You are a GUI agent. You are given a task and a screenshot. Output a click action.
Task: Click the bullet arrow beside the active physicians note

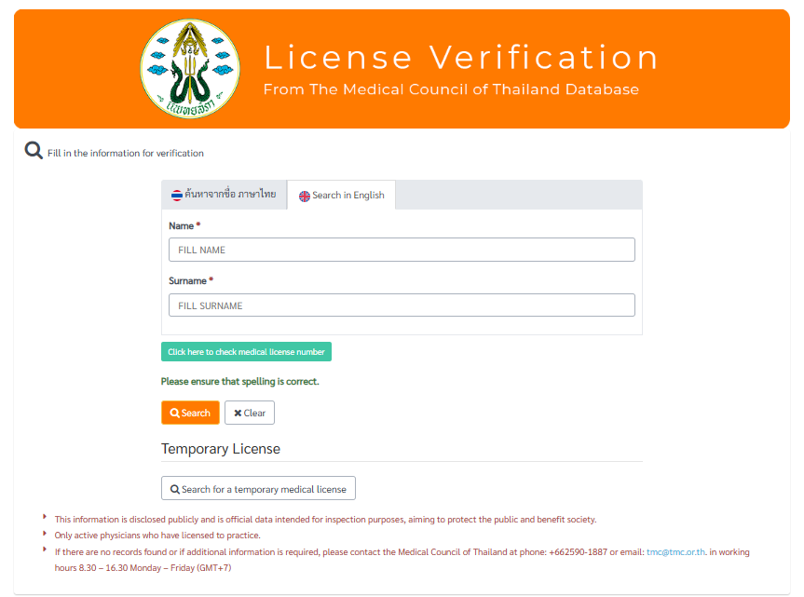[45, 534]
